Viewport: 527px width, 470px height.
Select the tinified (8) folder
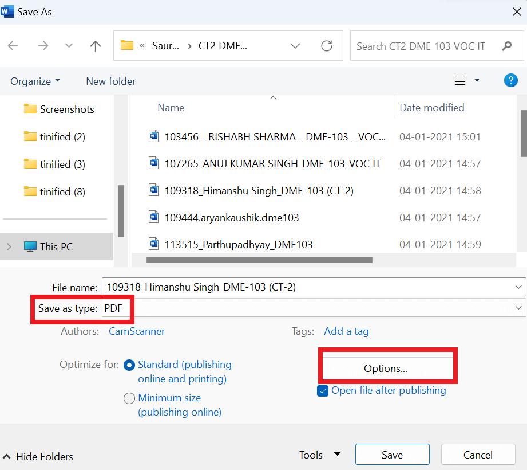point(54,191)
